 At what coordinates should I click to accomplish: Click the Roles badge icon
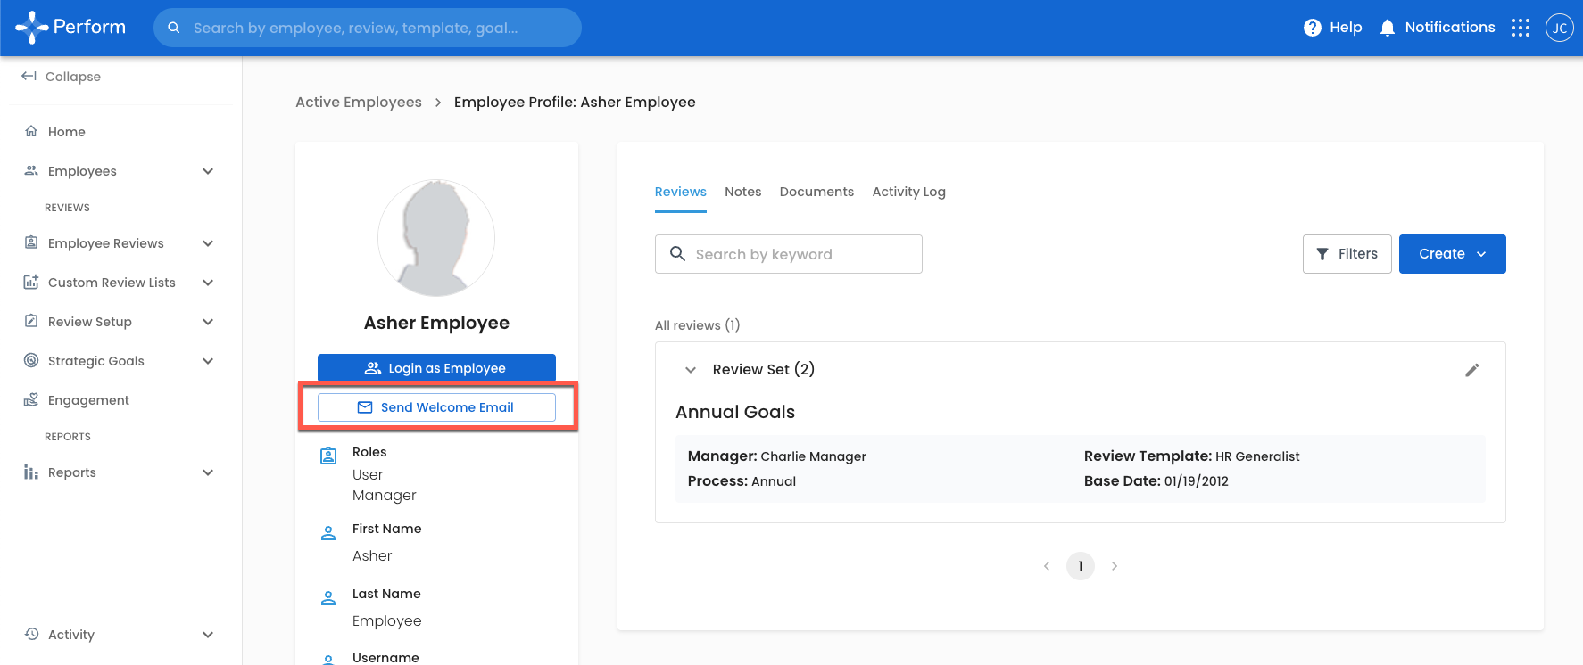point(328,456)
